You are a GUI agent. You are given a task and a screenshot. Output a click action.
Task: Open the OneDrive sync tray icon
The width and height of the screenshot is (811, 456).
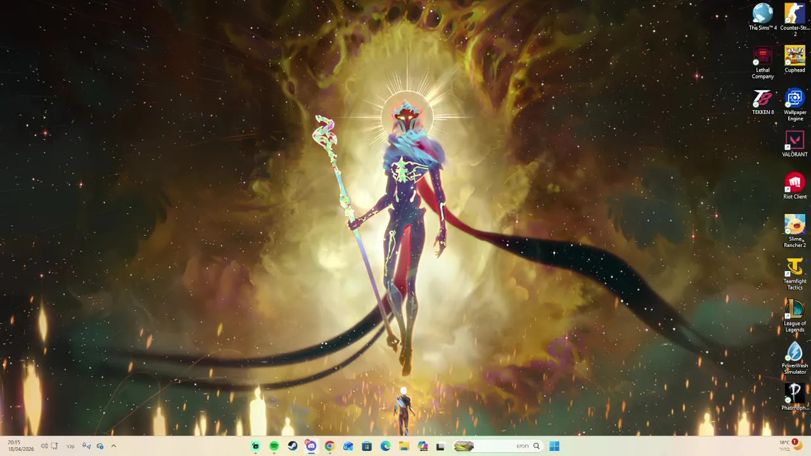click(100, 446)
